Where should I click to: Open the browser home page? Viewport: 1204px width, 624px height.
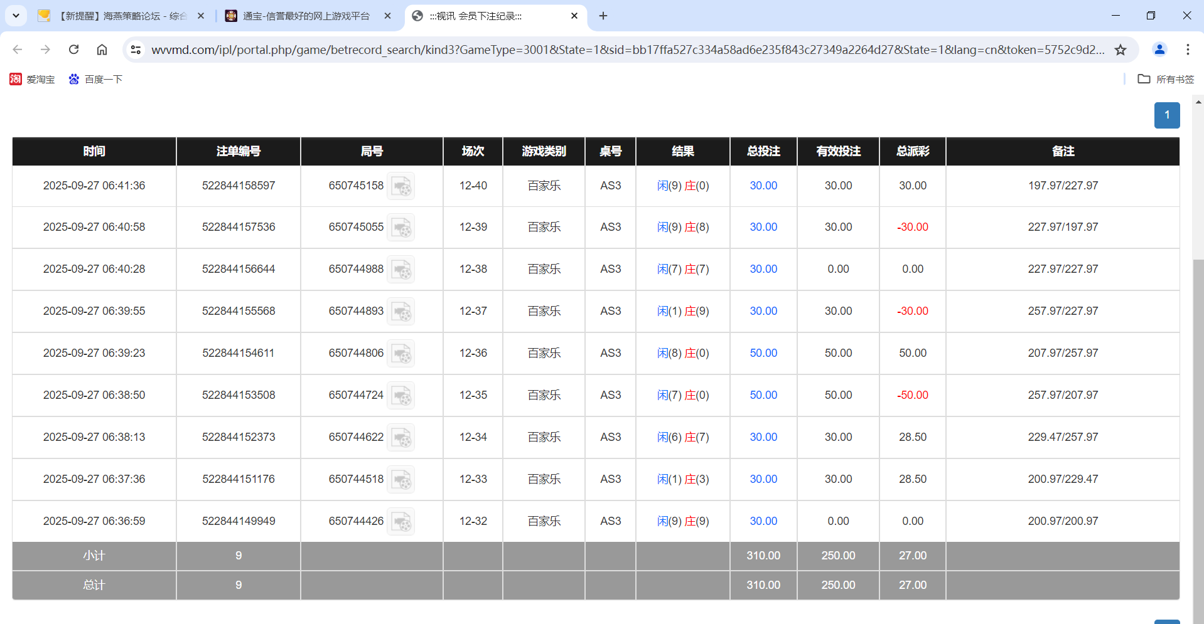coord(102,50)
